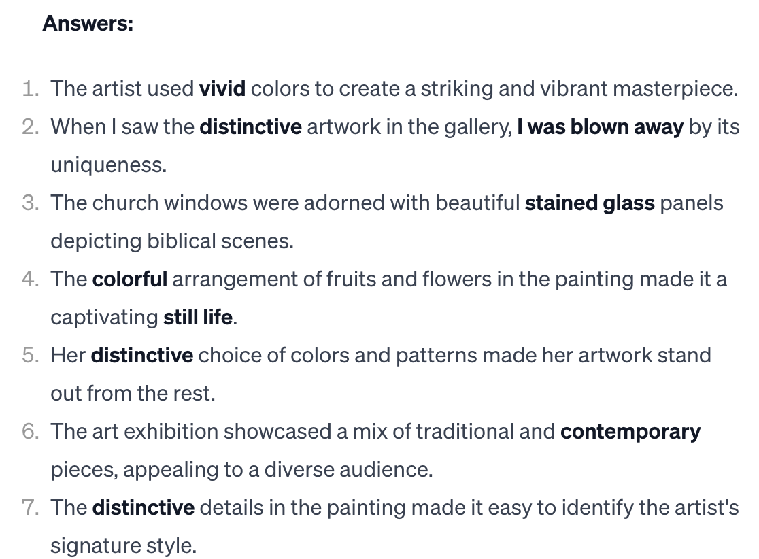
Task: Click "distinctive" before "details in the painting"
Action: pos(143,508)
